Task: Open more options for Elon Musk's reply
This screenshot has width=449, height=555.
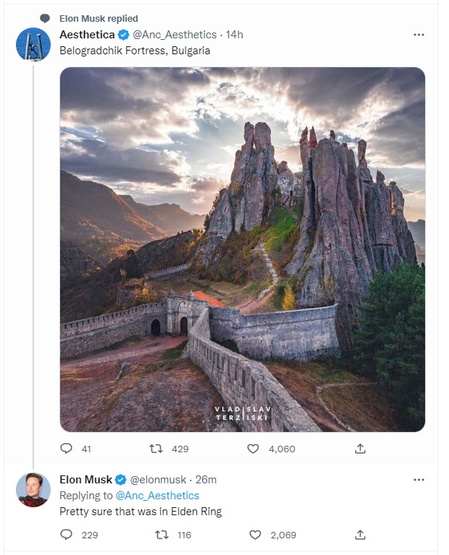Action: pyautogui.click(x=419, y=480)
